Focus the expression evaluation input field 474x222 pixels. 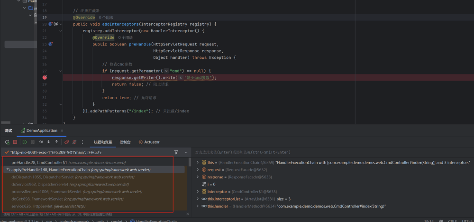pyautogui.click(x=333, y=152)
